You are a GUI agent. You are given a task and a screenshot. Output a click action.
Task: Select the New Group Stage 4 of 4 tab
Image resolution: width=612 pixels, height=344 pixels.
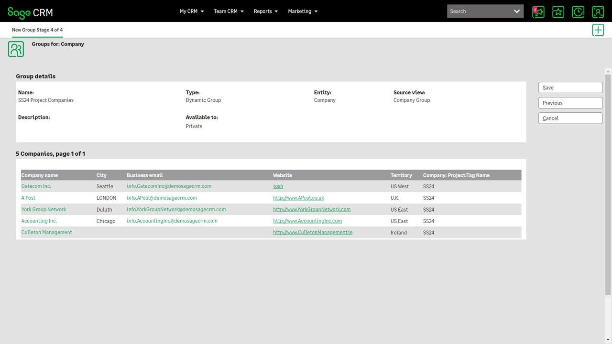(x=37, y=30)
